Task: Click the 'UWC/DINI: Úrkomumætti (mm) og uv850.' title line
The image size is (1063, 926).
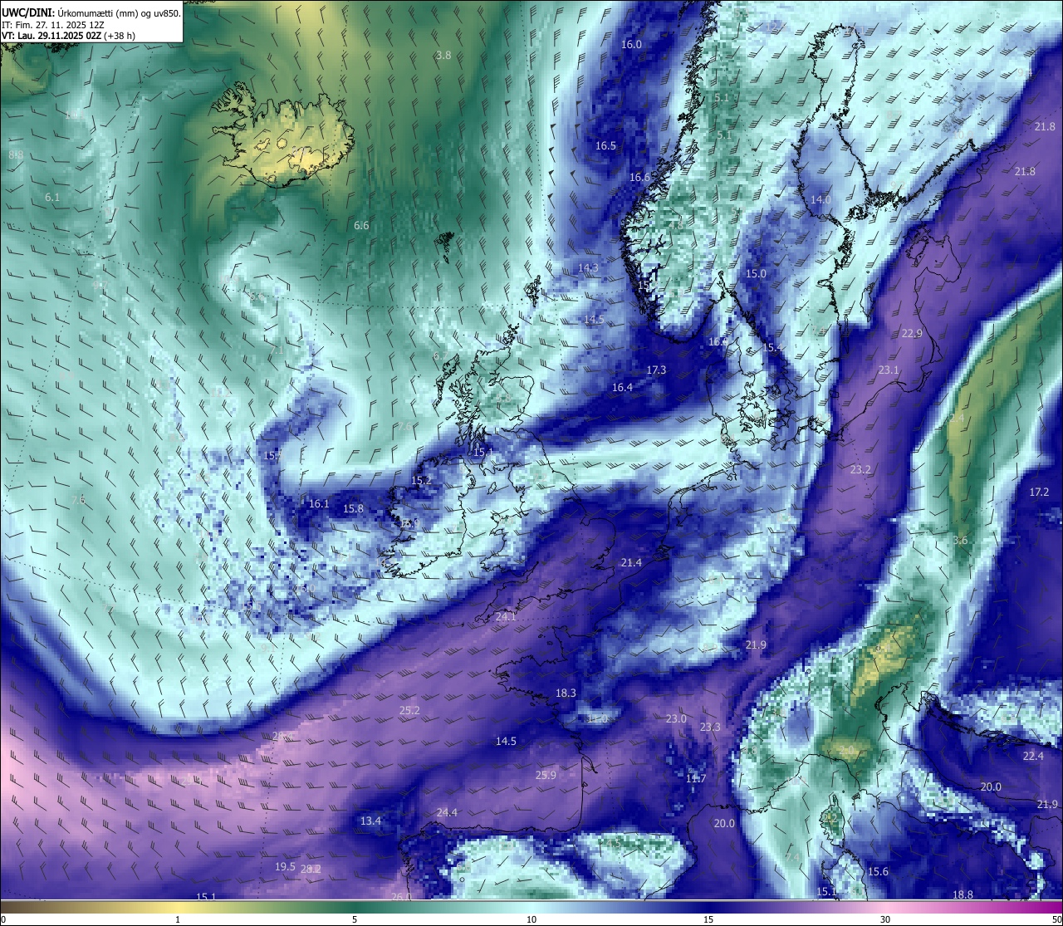Action: point(91,12)
